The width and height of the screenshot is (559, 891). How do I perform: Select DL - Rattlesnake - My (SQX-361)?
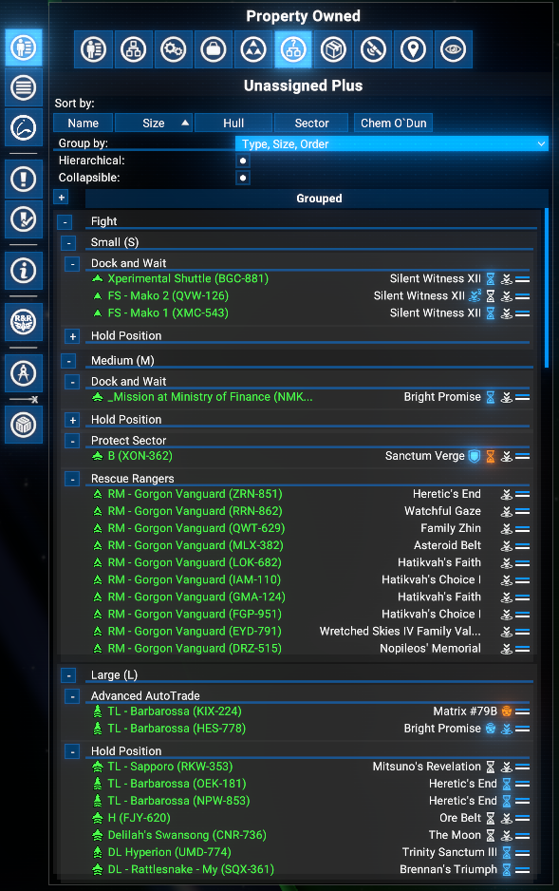(191, 869)
